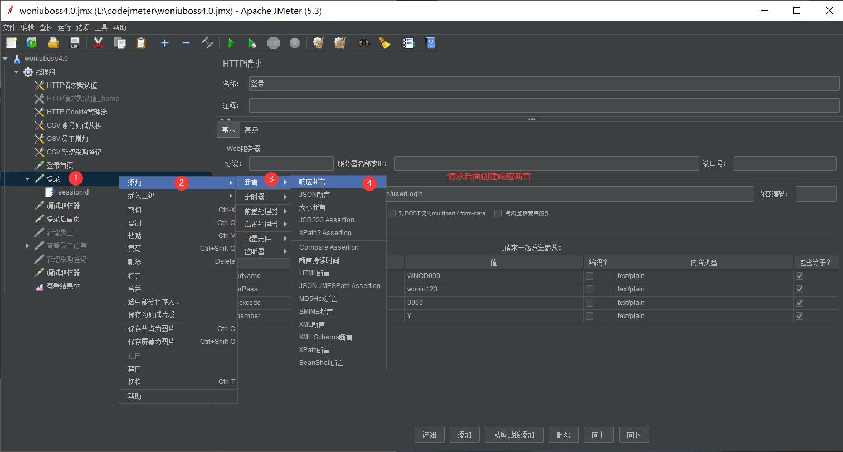Click 从剪贴板添加 button
843x452 pixels.
(x=514, y=435)
